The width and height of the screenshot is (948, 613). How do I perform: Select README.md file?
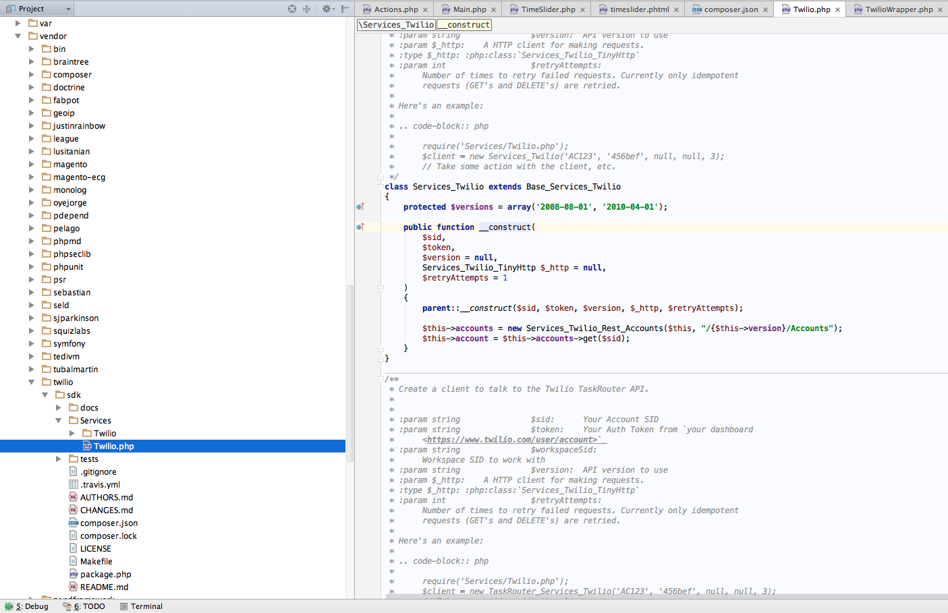click(104, 587)
